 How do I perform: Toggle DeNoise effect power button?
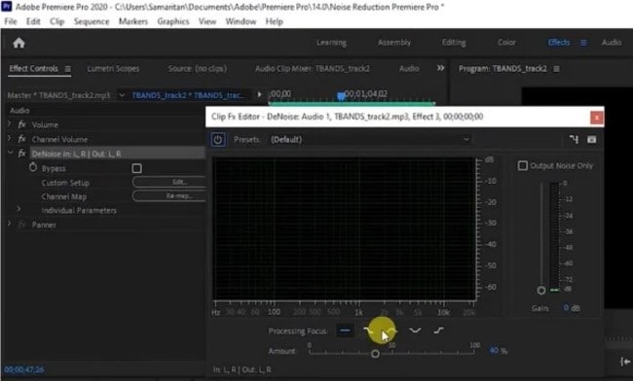click(217, 140)
